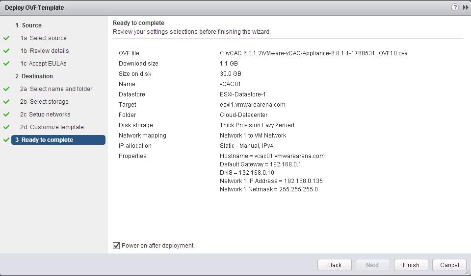The image size is (471, 276).
Task: Click the 30.0 GB size on disk value
Action: click(231, 74)
